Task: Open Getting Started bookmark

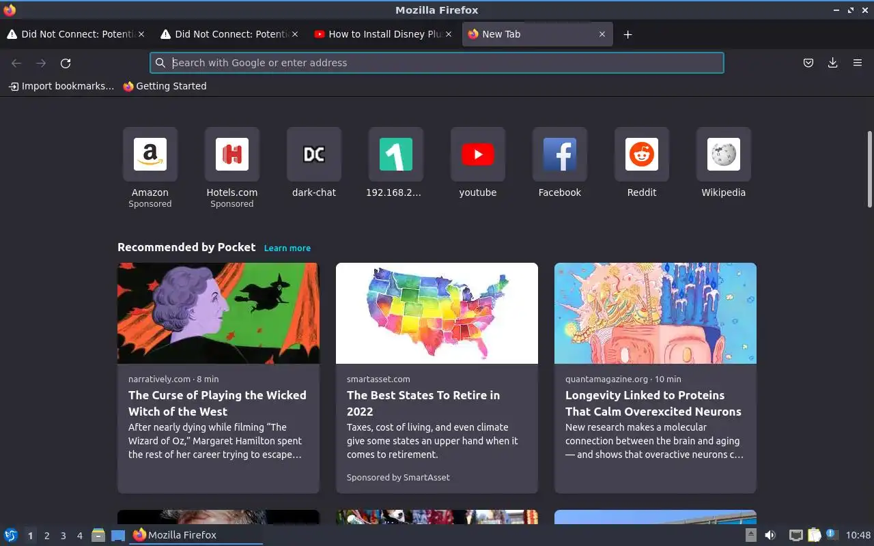Action: 165,86
